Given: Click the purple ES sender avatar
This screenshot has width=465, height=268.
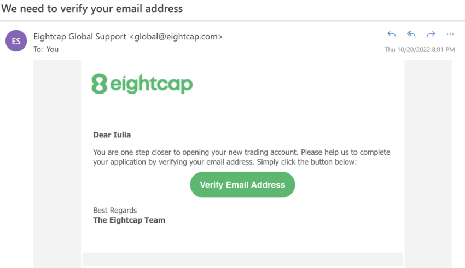Looking at the screenshot, I should (16, 41).
